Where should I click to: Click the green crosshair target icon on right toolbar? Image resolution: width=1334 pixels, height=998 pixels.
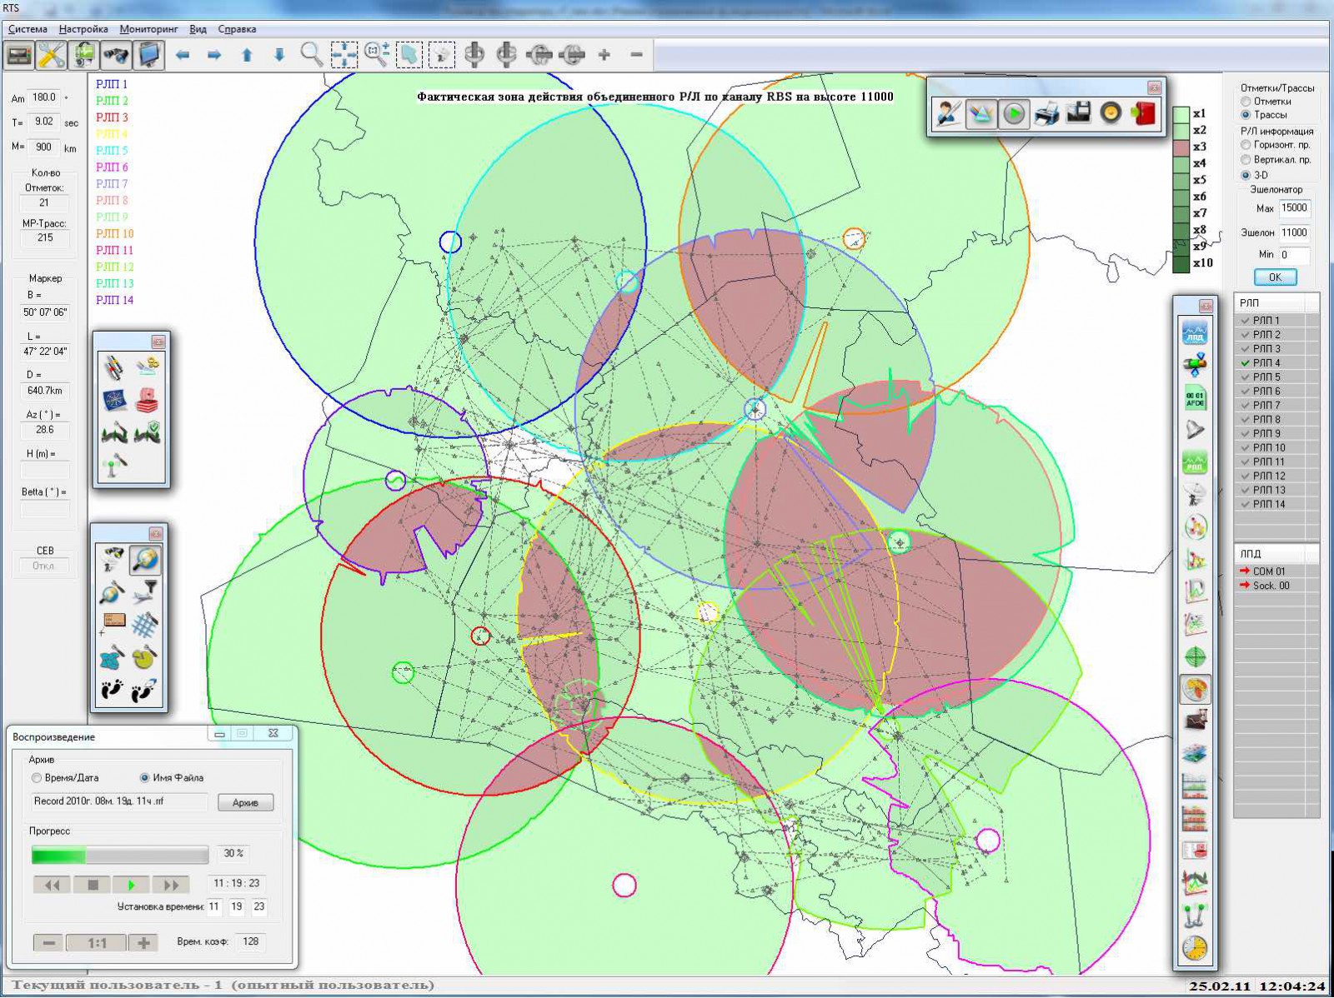coord(1195,657)
